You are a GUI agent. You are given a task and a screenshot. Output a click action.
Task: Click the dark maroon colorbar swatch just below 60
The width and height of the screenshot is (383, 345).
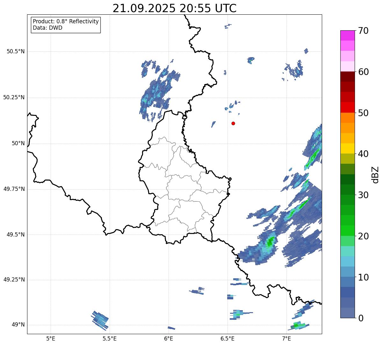(347, 77)
